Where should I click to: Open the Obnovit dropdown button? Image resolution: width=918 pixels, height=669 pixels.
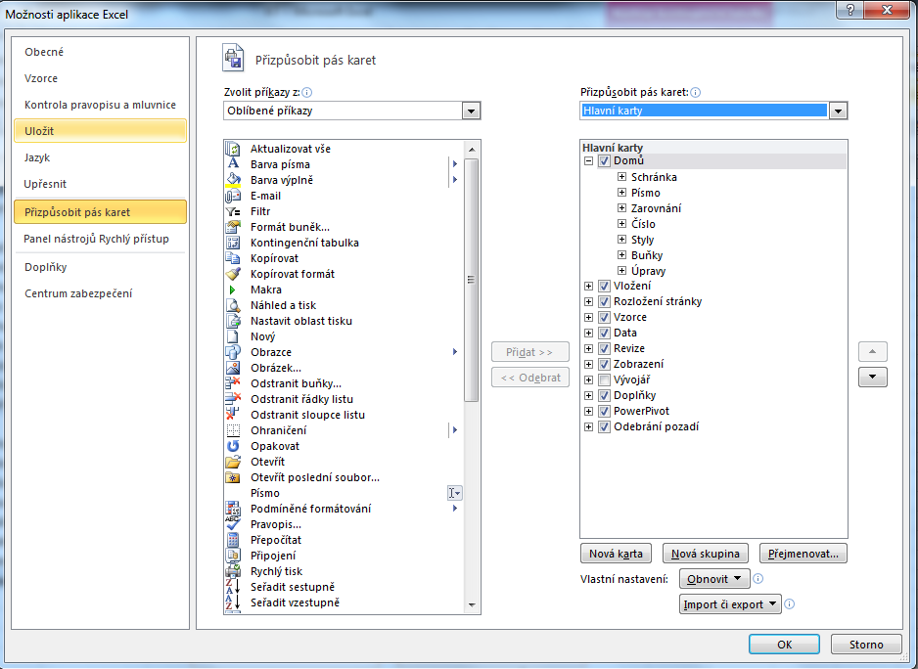tap(714, 579)
